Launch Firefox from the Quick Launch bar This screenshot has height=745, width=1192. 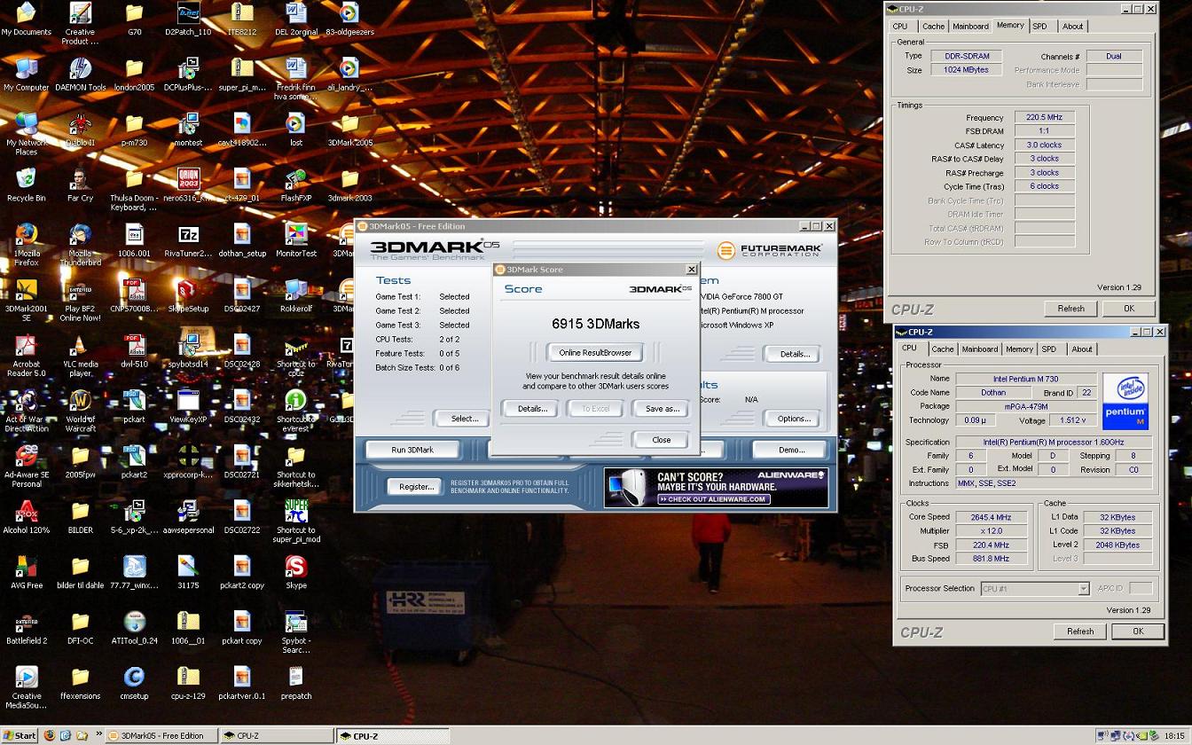[49, 735]
